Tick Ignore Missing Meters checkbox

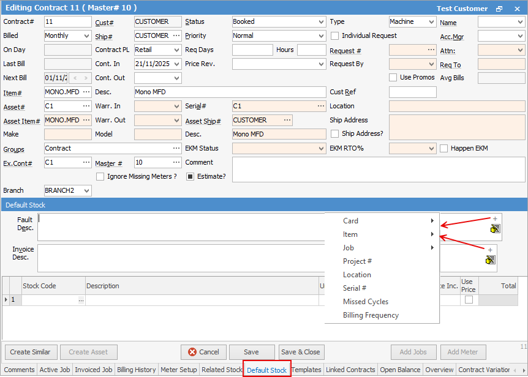[x=100, y=176]
